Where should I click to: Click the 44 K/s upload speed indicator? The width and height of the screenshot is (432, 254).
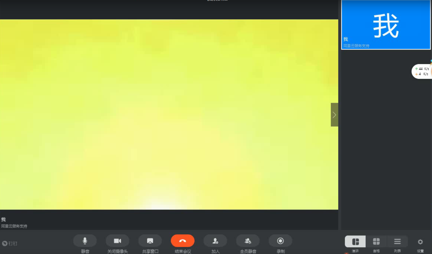point(422,69)
